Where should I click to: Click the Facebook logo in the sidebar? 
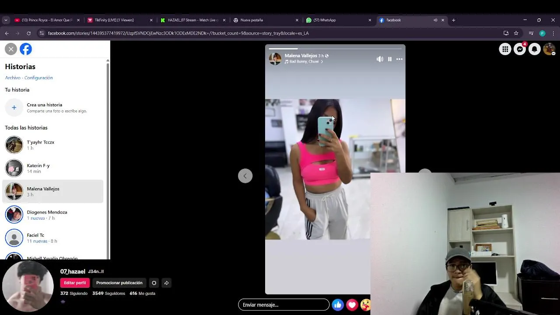point(26,49)
